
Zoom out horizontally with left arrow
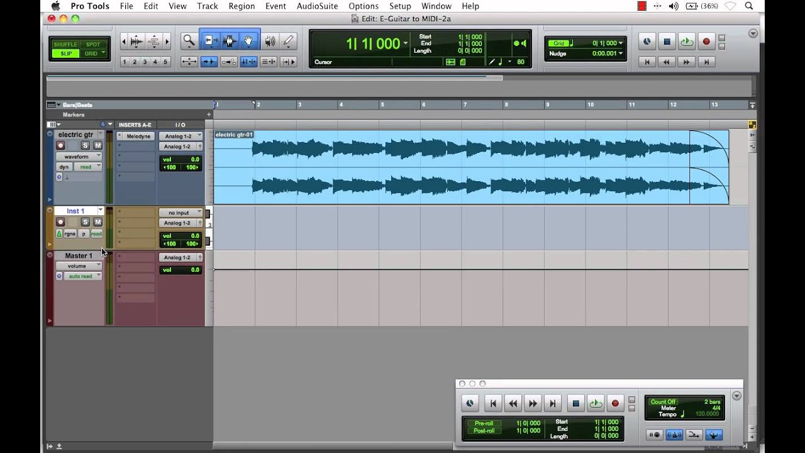pos(123,42)
